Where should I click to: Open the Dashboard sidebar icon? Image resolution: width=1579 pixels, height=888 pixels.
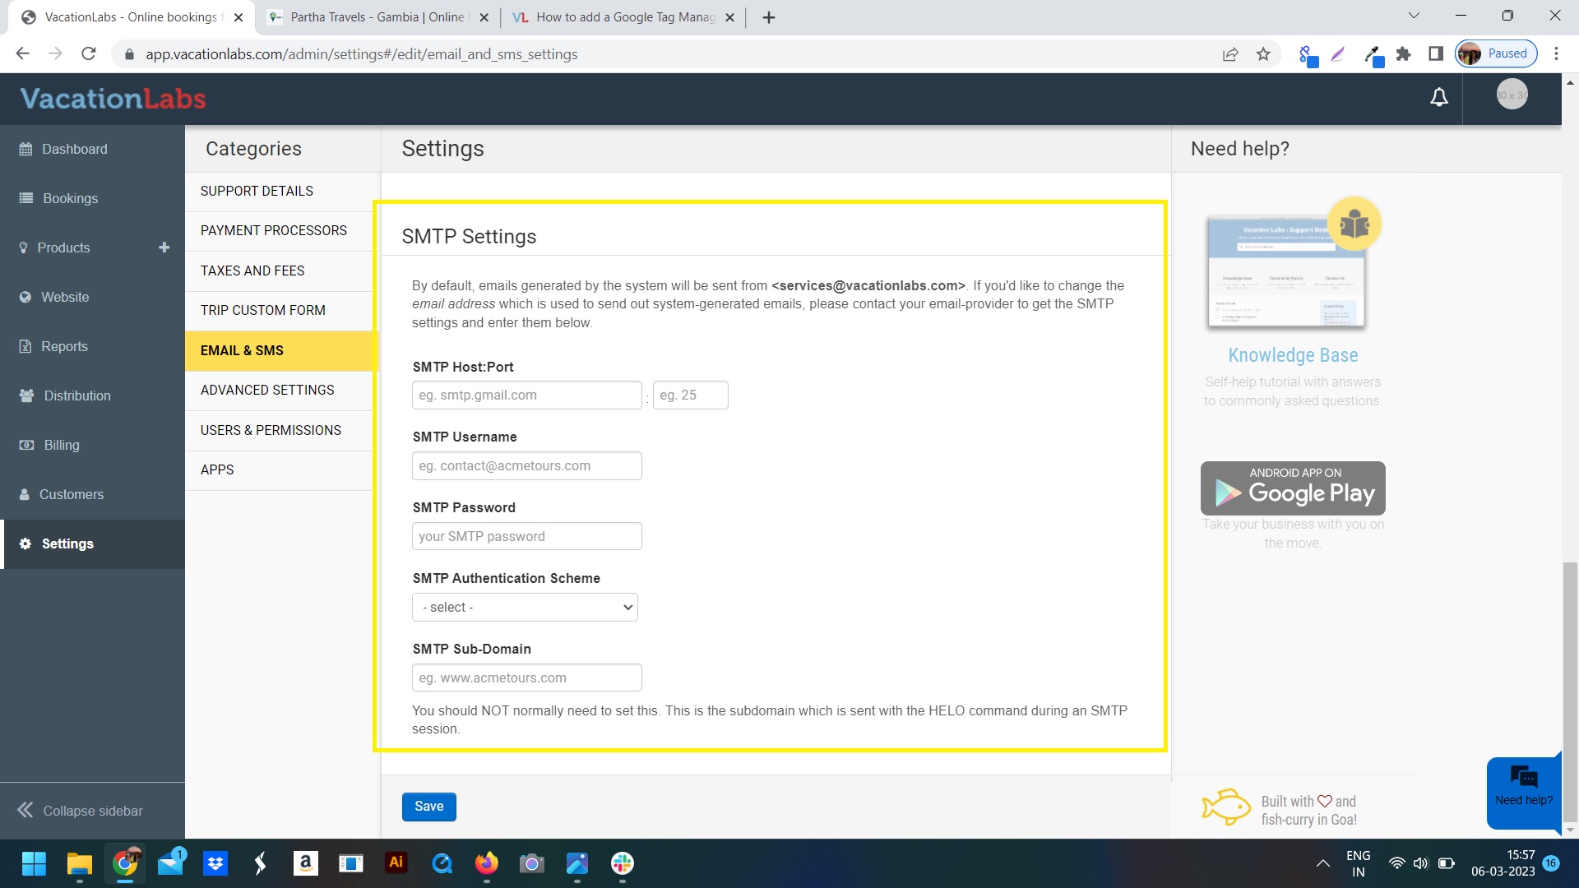(25, 149)
